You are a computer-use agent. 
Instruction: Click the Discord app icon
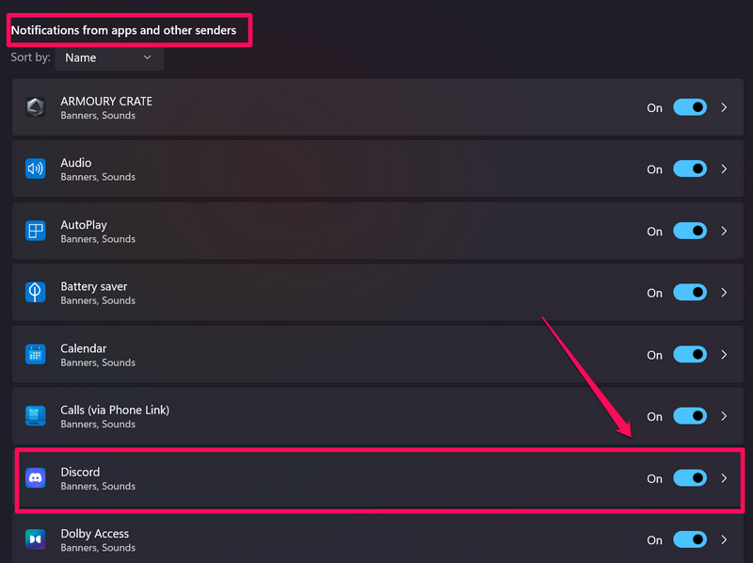click(35, 478)
